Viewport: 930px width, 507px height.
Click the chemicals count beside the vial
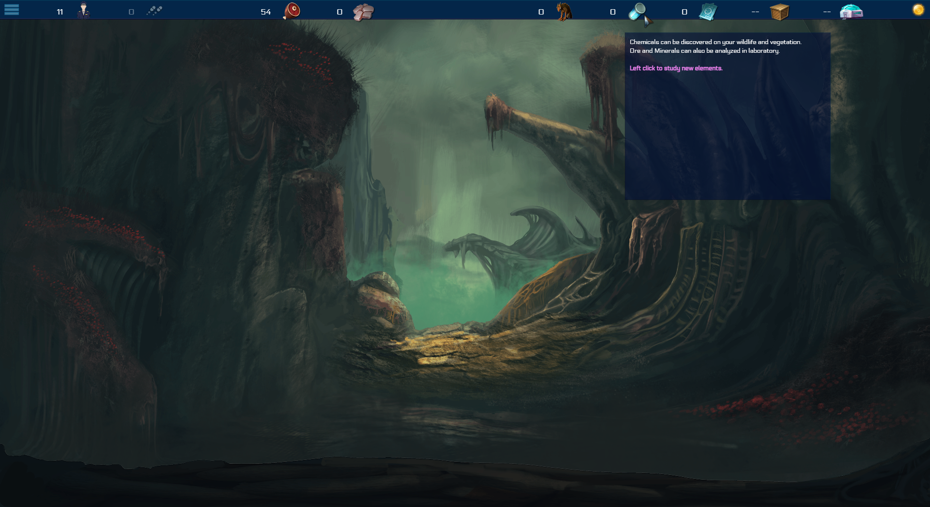point(613,12)
